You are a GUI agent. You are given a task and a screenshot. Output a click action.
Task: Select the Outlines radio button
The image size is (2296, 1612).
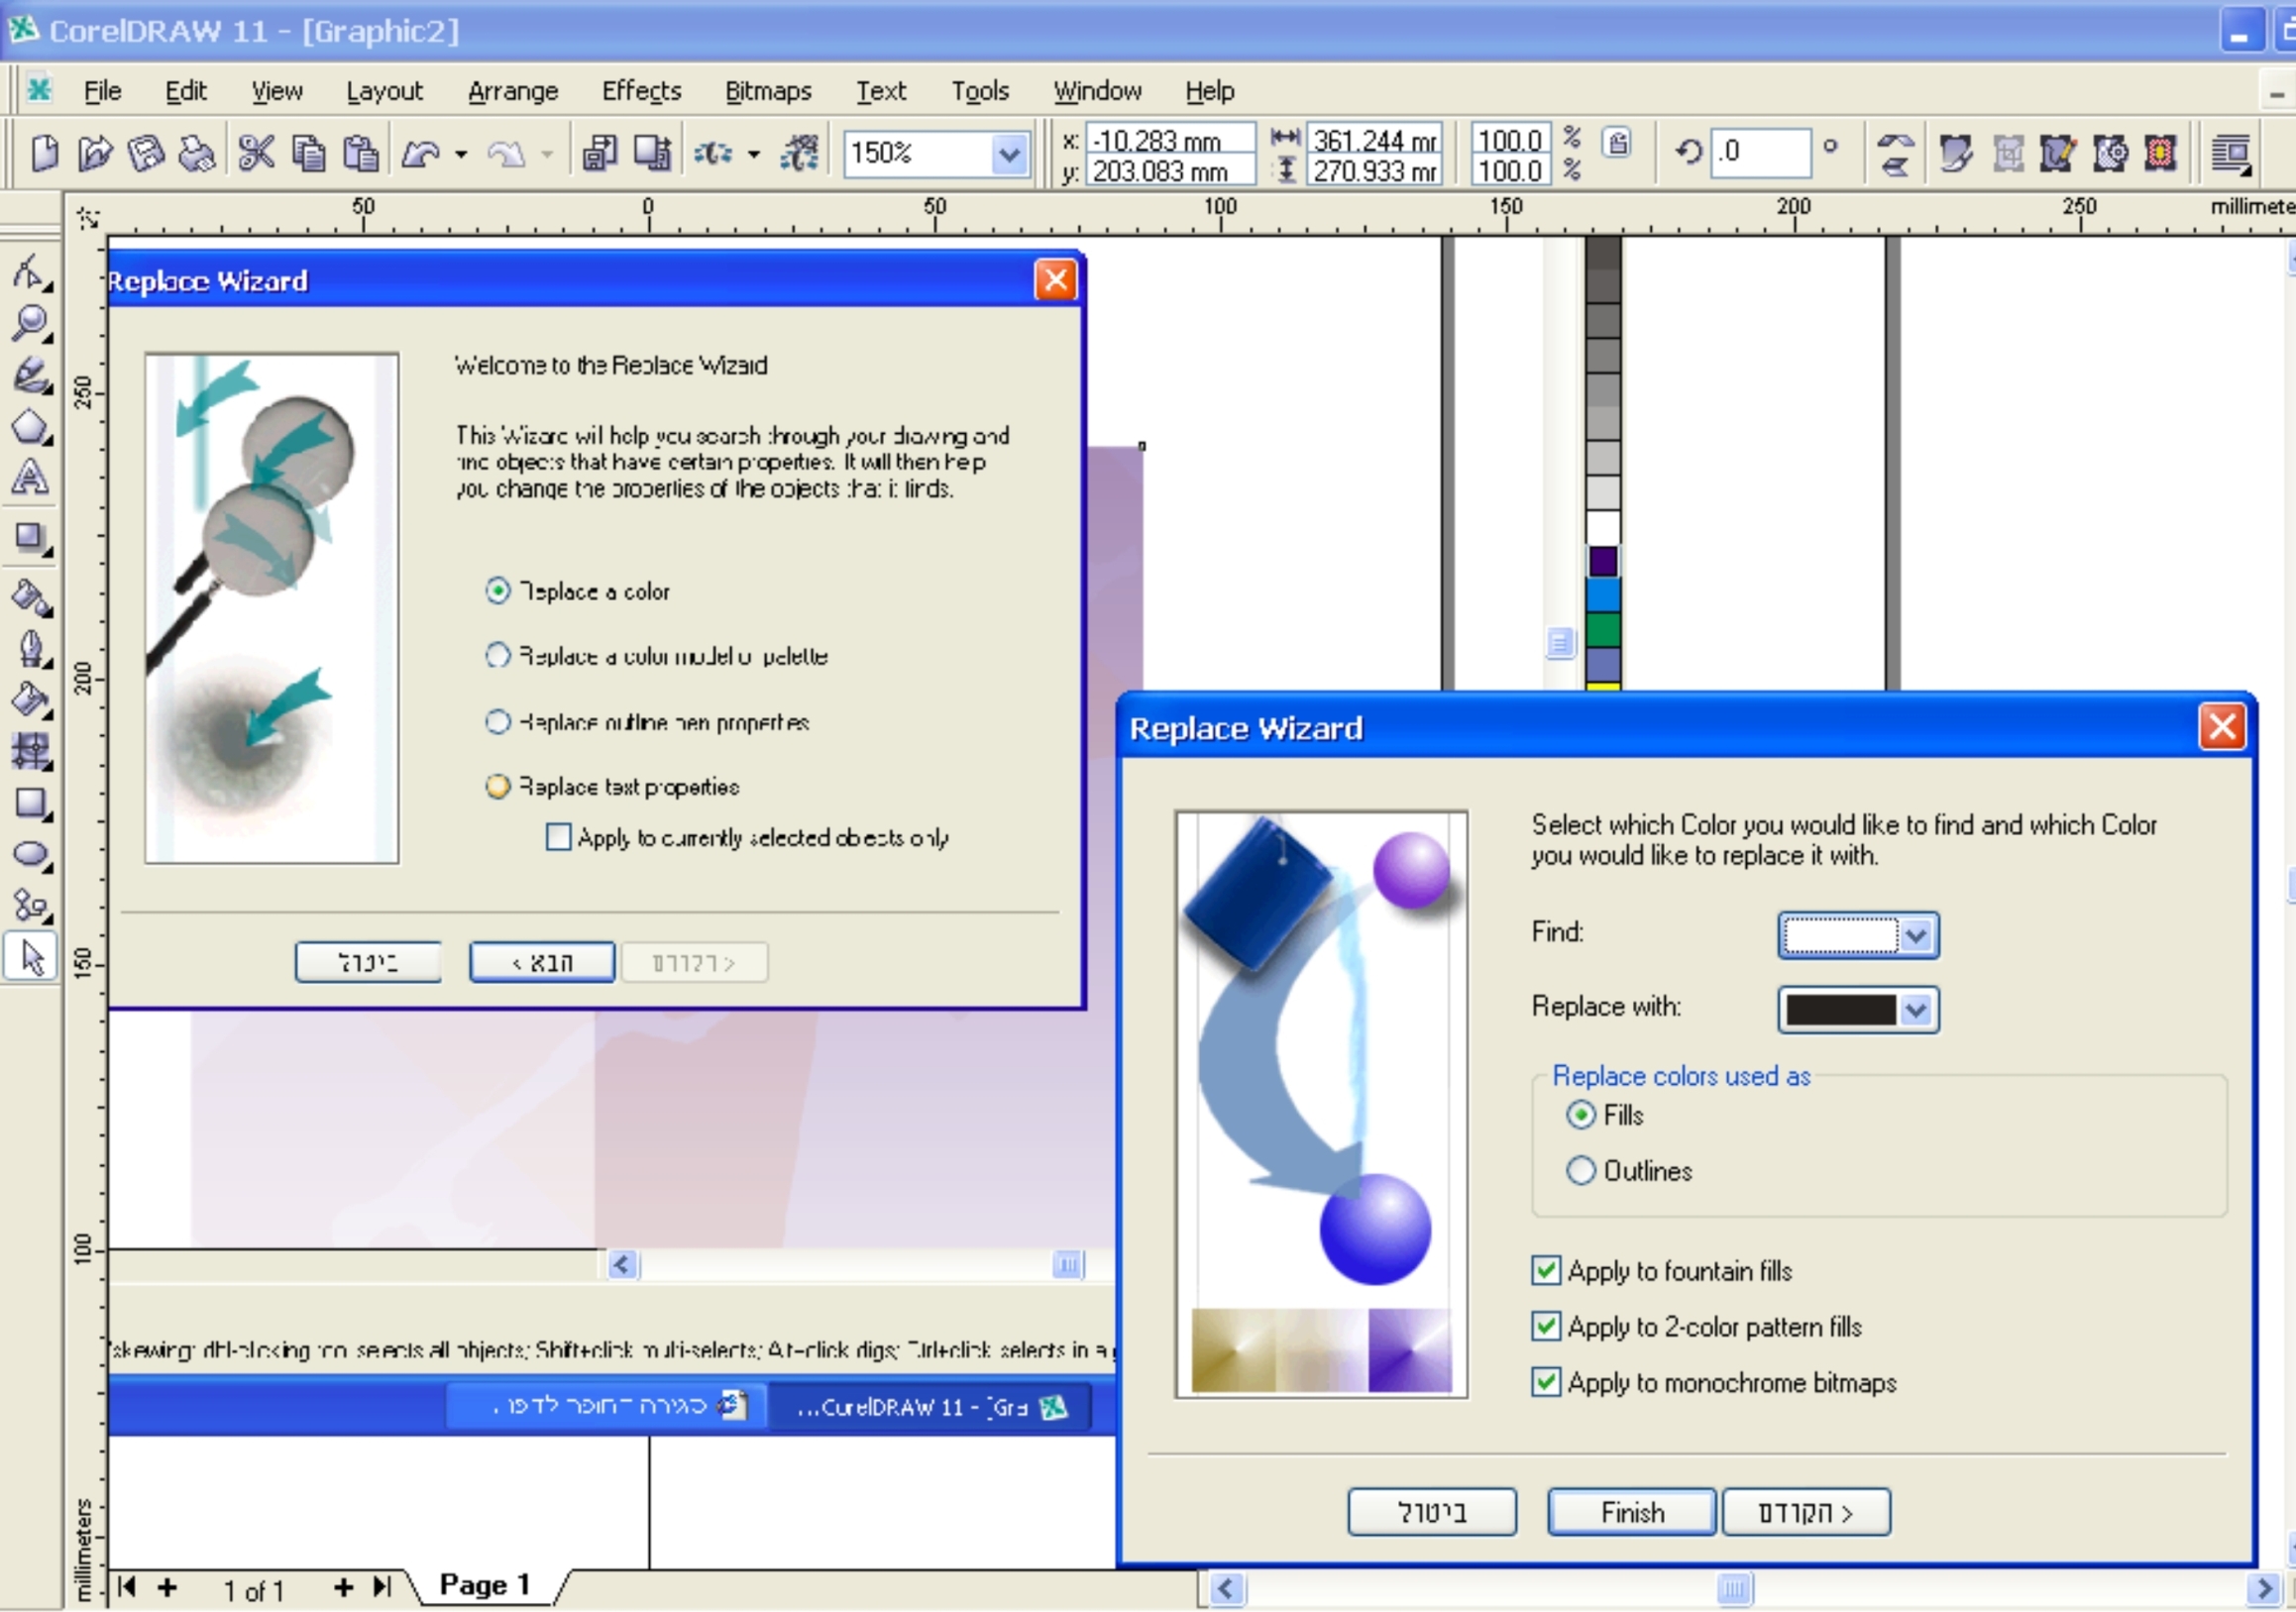(x=1581, y=1171)
